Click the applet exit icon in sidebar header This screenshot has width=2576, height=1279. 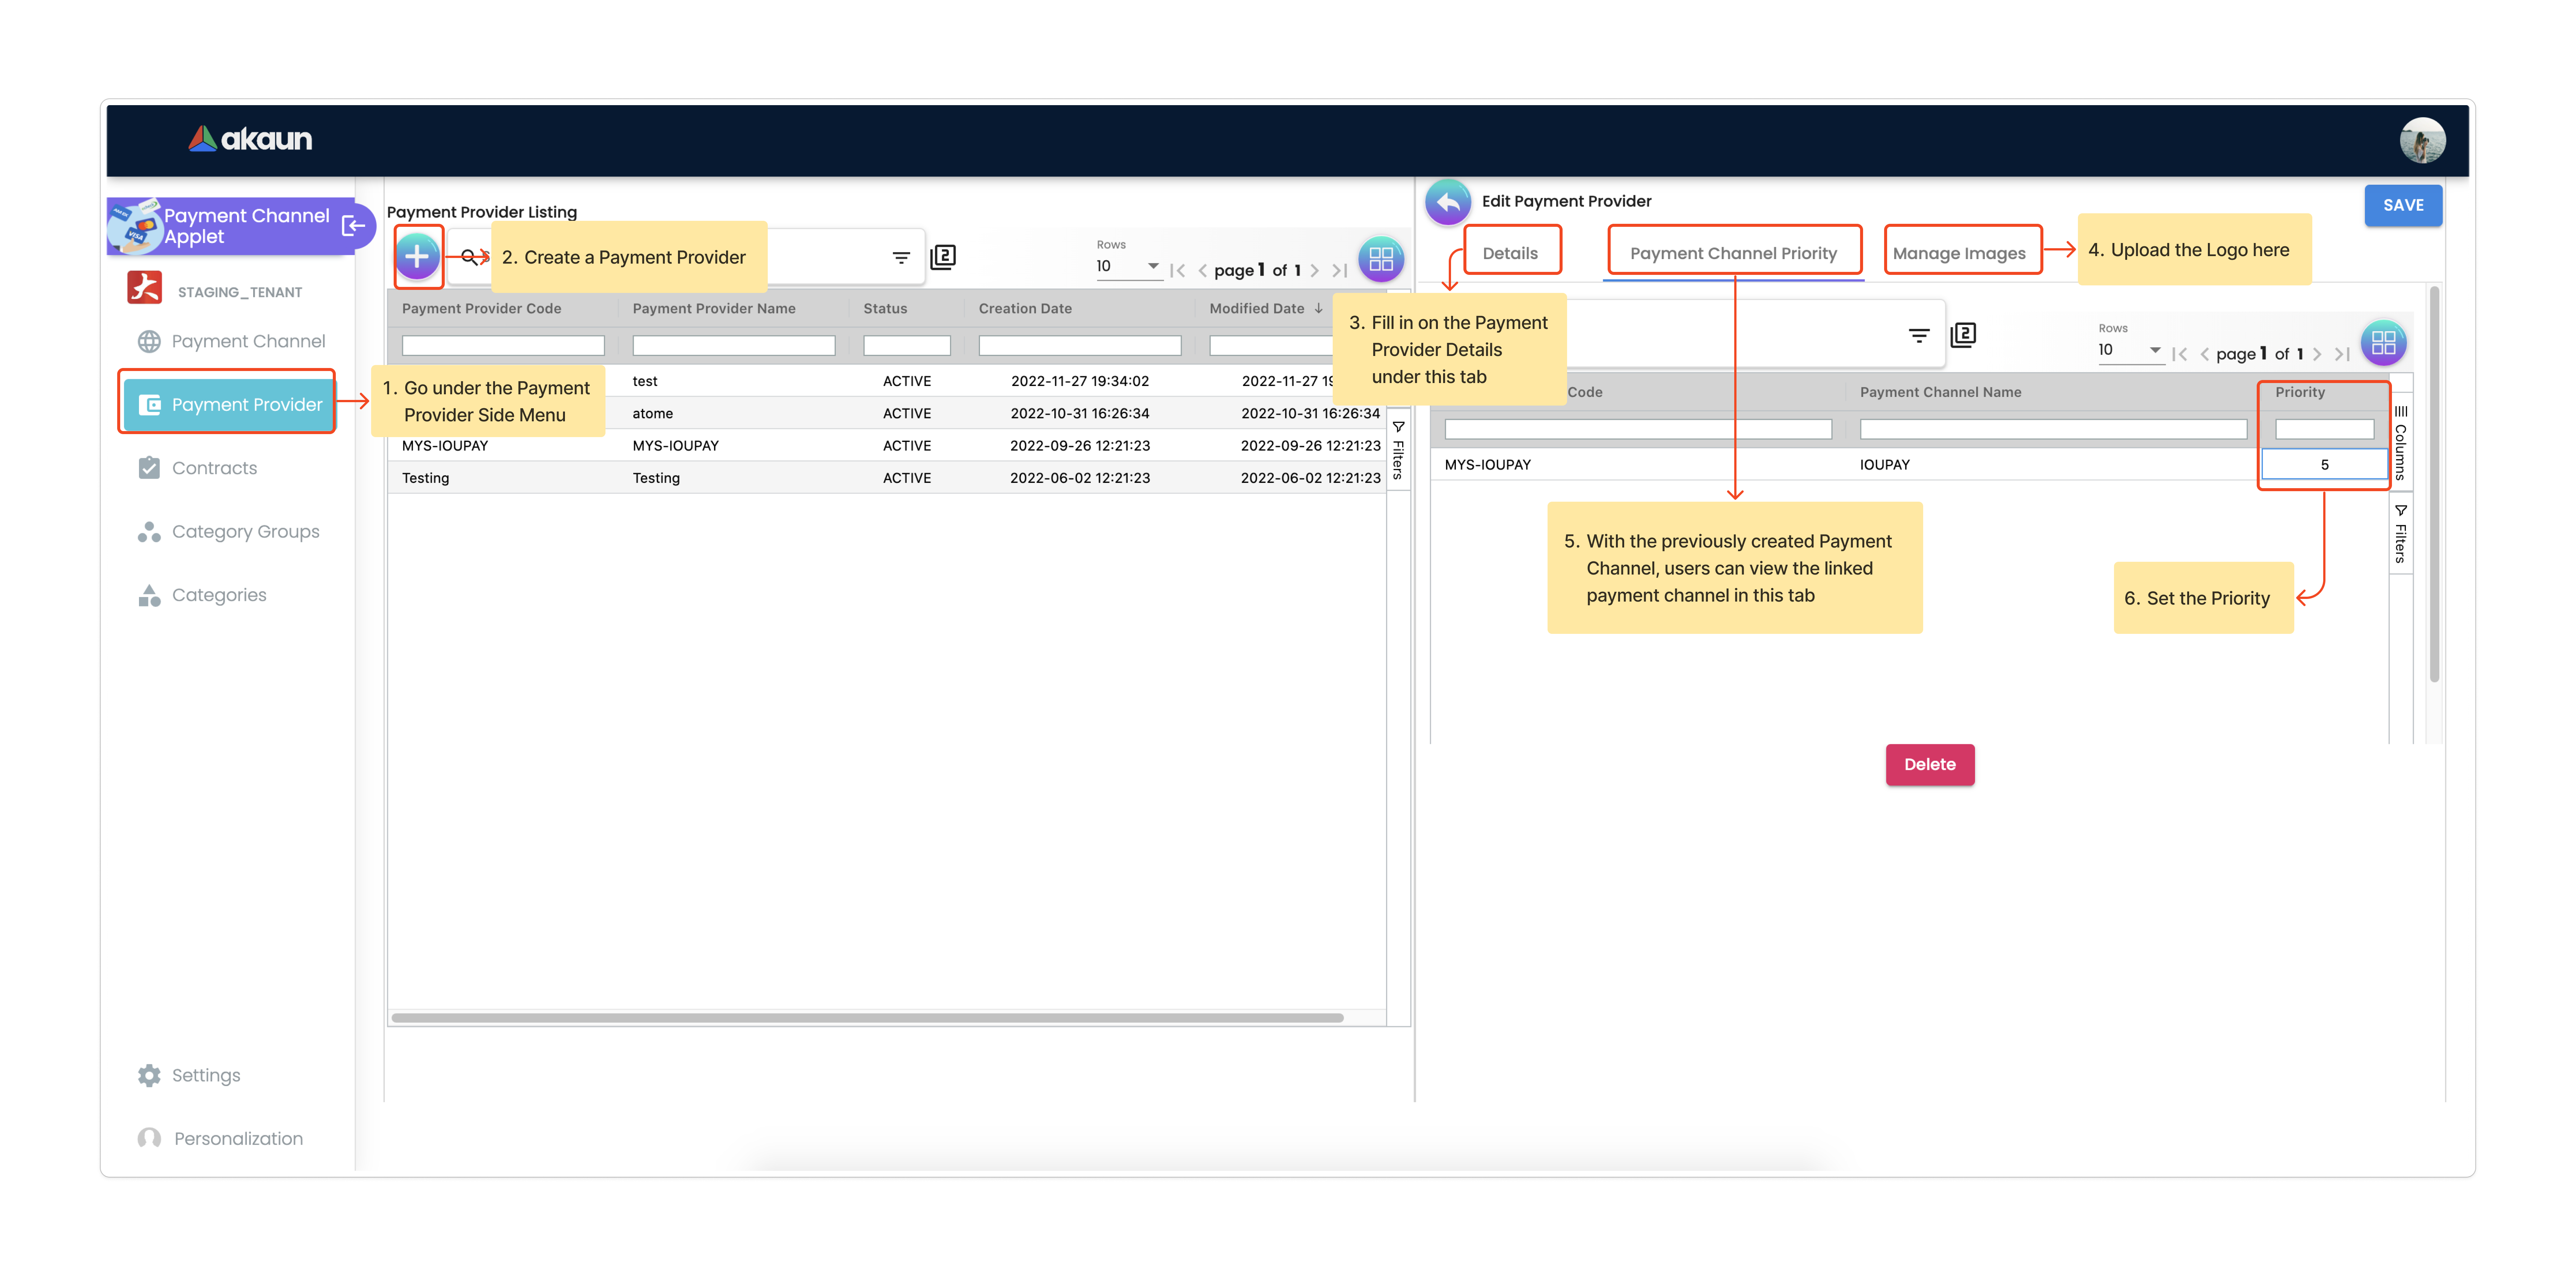pyautogui.click(x=353, y=226)
